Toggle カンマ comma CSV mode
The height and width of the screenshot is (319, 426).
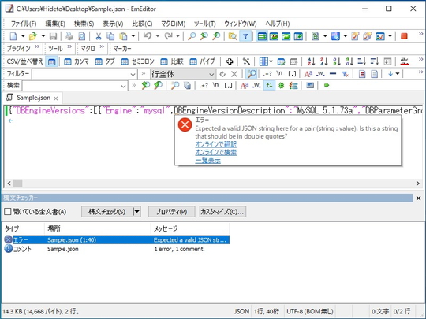(77, 61)
